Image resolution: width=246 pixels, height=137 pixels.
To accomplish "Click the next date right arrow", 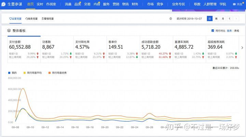I will coord(236,19).
